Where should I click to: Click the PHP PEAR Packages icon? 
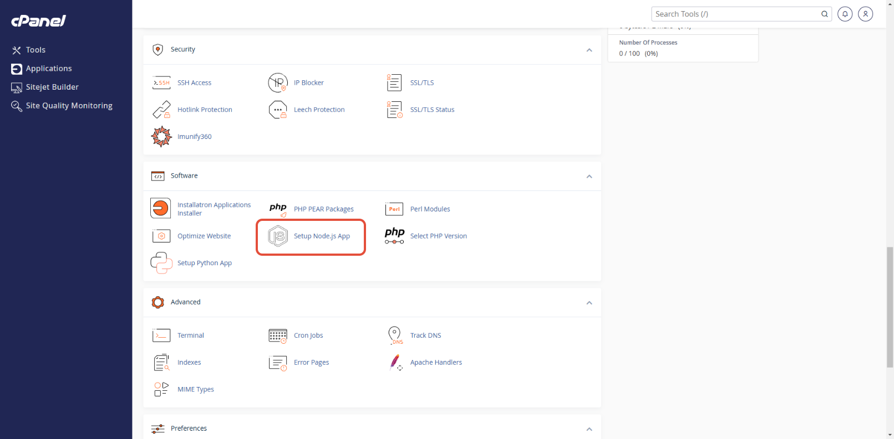tap(278, 209)
